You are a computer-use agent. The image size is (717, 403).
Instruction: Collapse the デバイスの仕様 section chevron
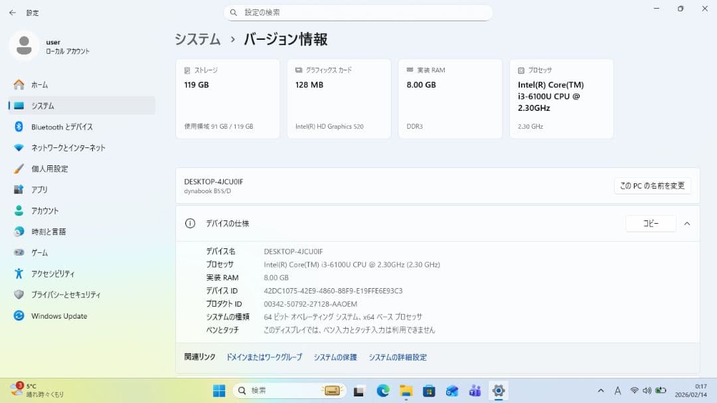[x=687, y=224]
